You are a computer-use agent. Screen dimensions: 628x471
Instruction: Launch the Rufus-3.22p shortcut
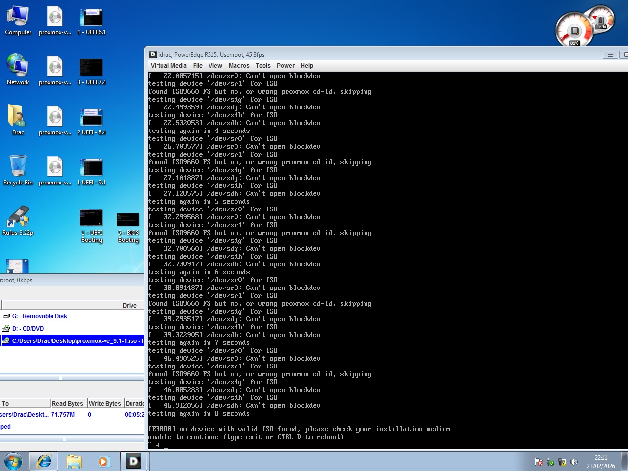pyautogui.click(x=18, y=221)
